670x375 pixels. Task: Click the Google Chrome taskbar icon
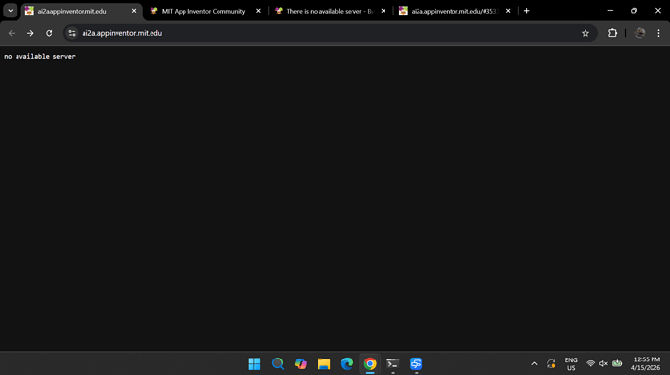[x=370, y=364]
